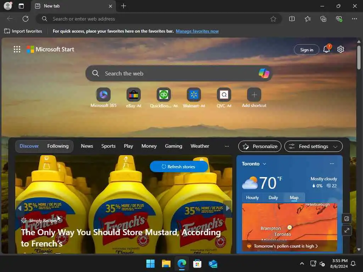Click the Sign in button

pyautogui.click(x=307, y=50)
